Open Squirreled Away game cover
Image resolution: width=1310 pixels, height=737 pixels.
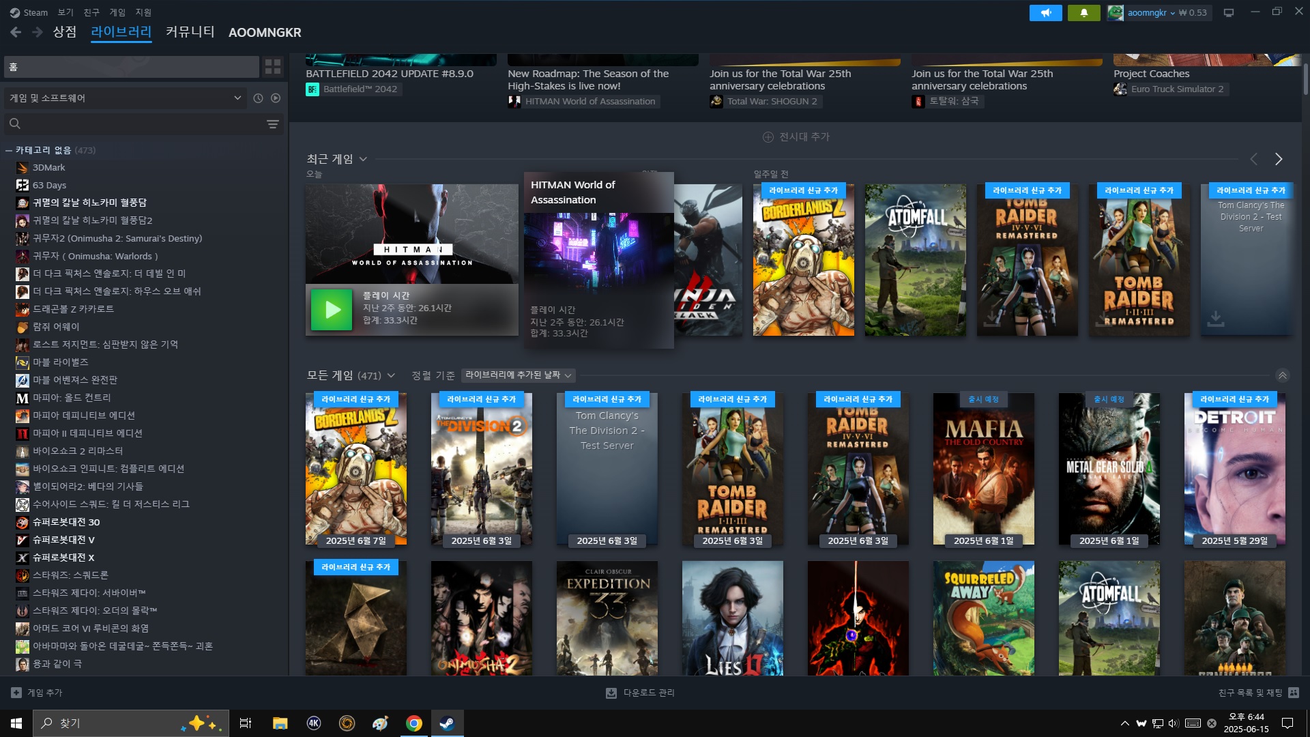coord(984,618)
